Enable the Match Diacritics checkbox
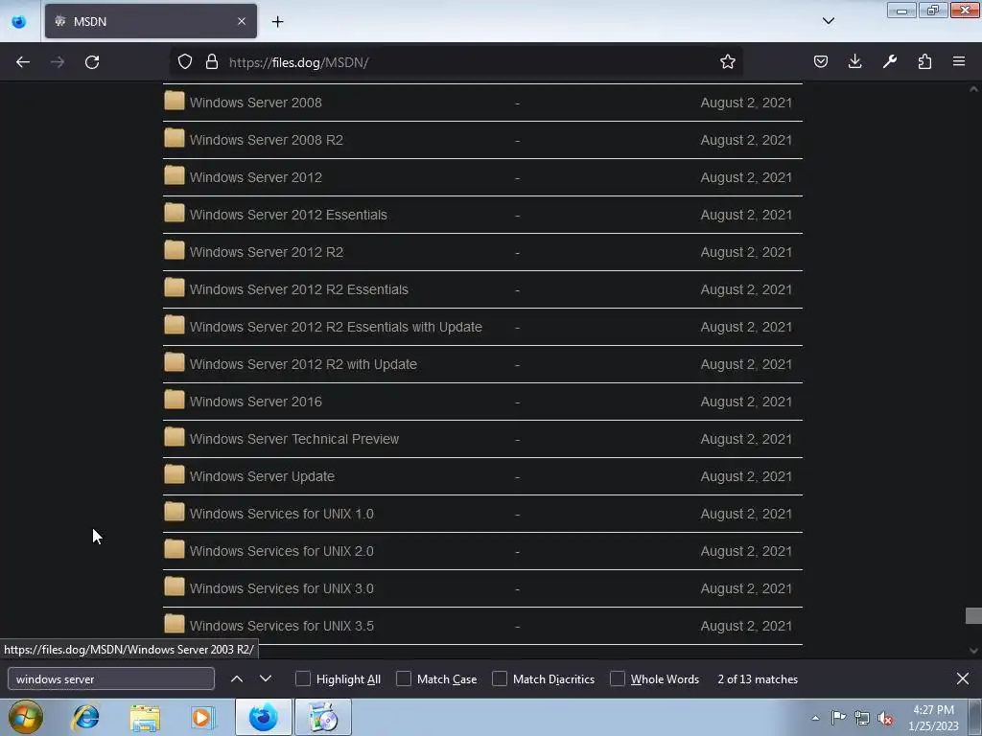 click(x=500, y=679)
